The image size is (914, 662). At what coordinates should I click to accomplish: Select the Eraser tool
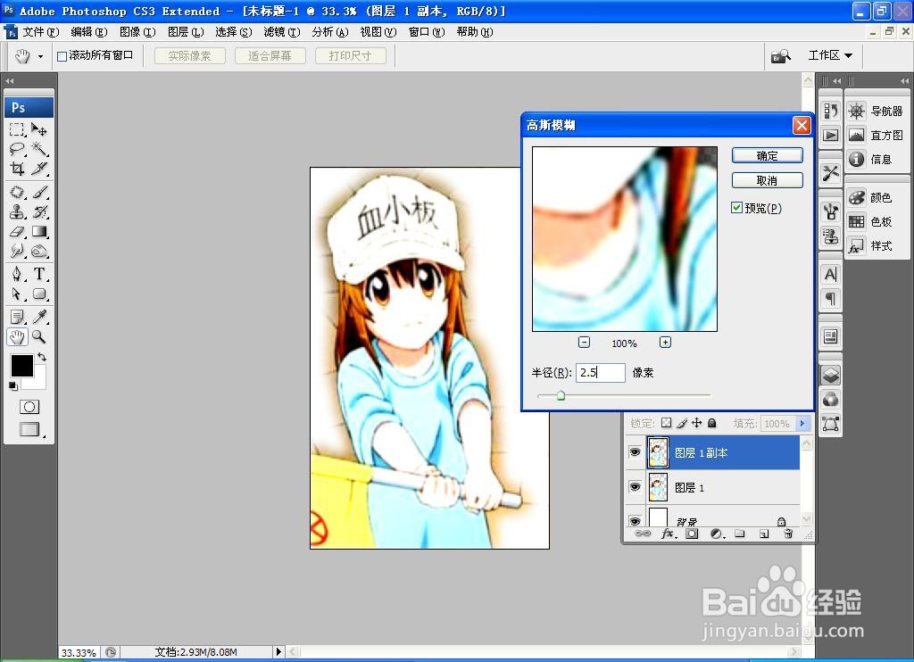click(x=17, y=231)
